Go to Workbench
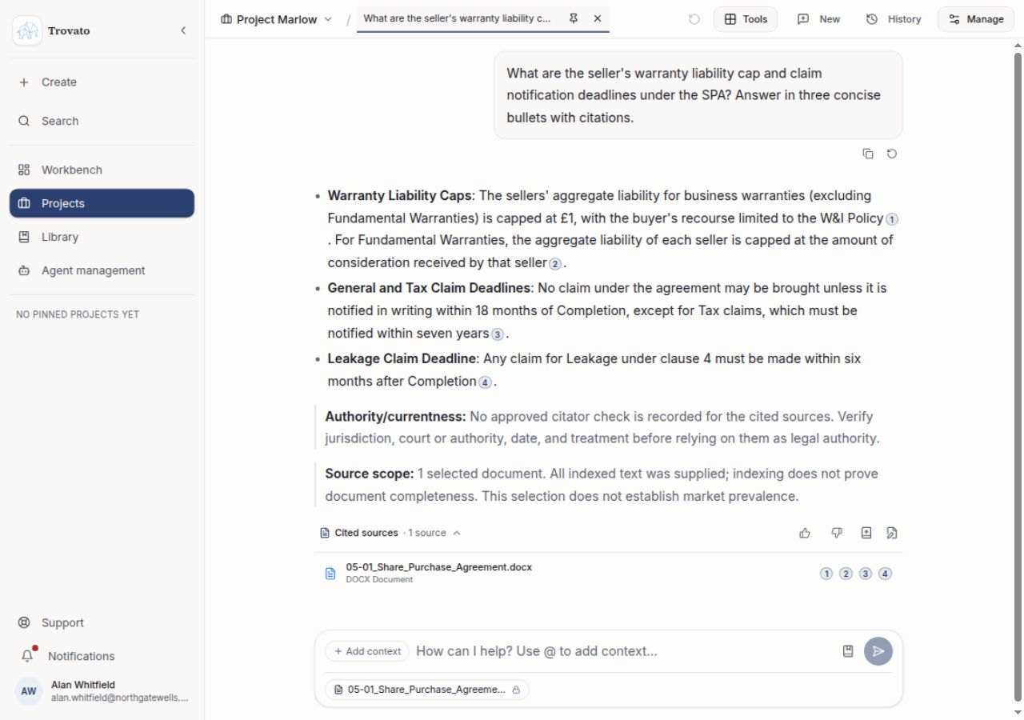The image size is (1024, 720). (102, 170)
